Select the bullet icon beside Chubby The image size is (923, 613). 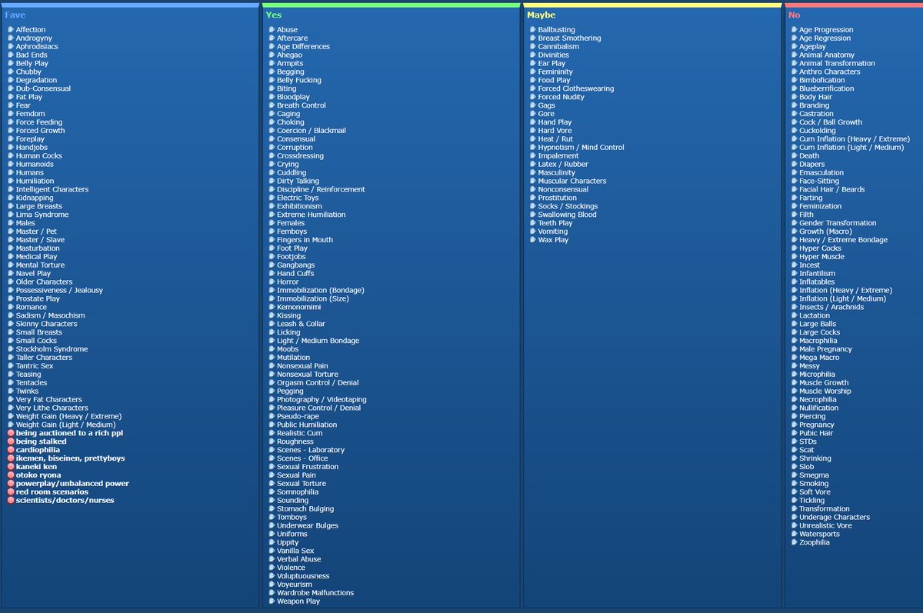coord(11,72)
